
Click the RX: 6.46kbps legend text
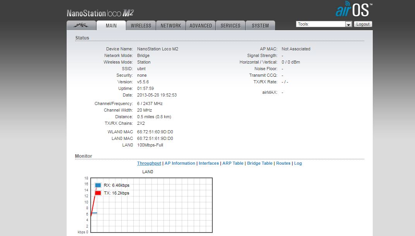(117, 186)
